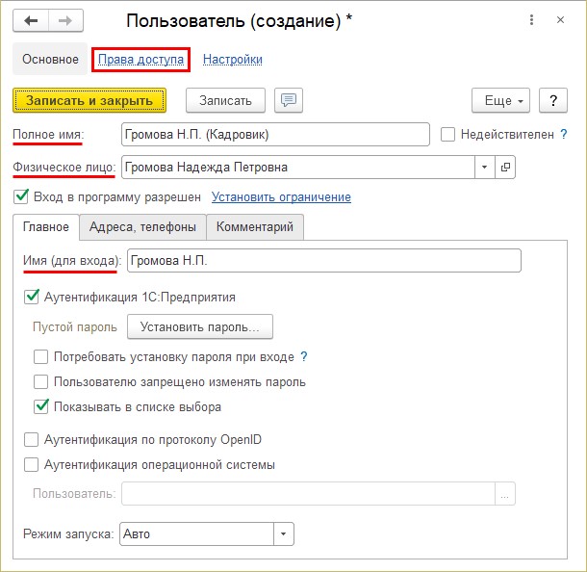Open the discussion comment bubble icon
The width and height of the screenshot is (587, 572).
pos(289,100)
